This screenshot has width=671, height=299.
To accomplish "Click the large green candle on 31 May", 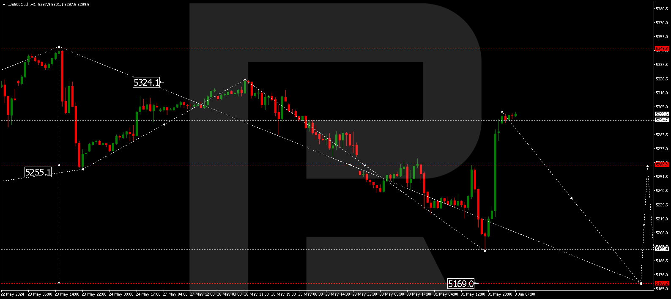I will pyautogui.click(x=495, y=172).
